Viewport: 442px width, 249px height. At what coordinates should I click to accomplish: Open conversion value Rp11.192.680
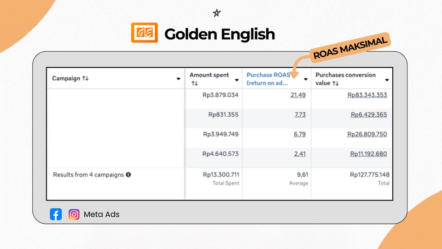(368, 154)
